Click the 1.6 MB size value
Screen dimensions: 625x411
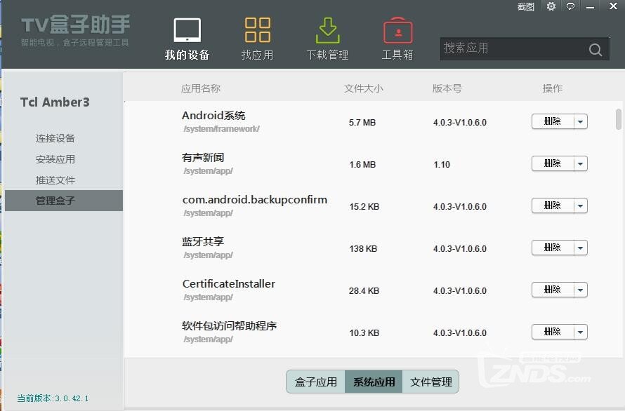(x=362, y=165)
